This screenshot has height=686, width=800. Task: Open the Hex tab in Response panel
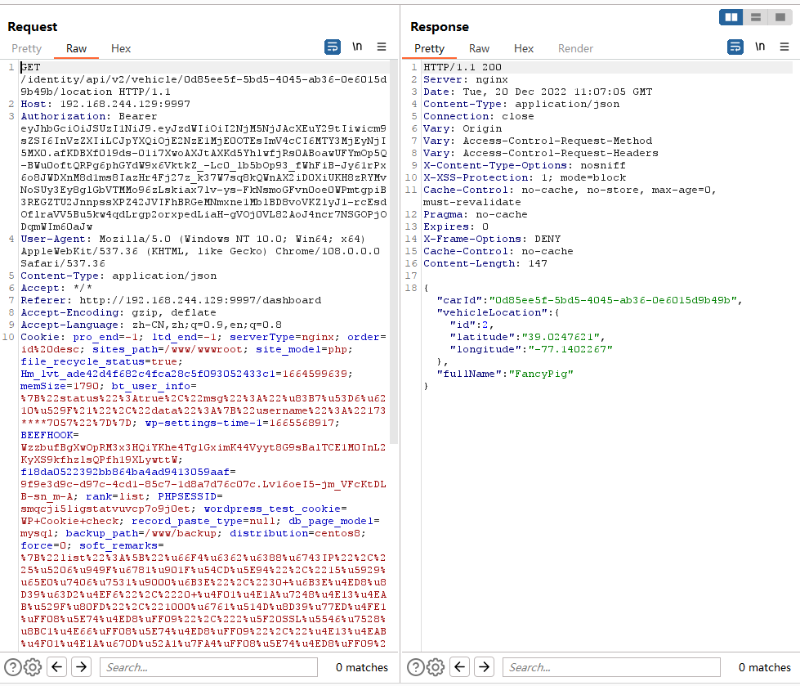tap(524, 48)
